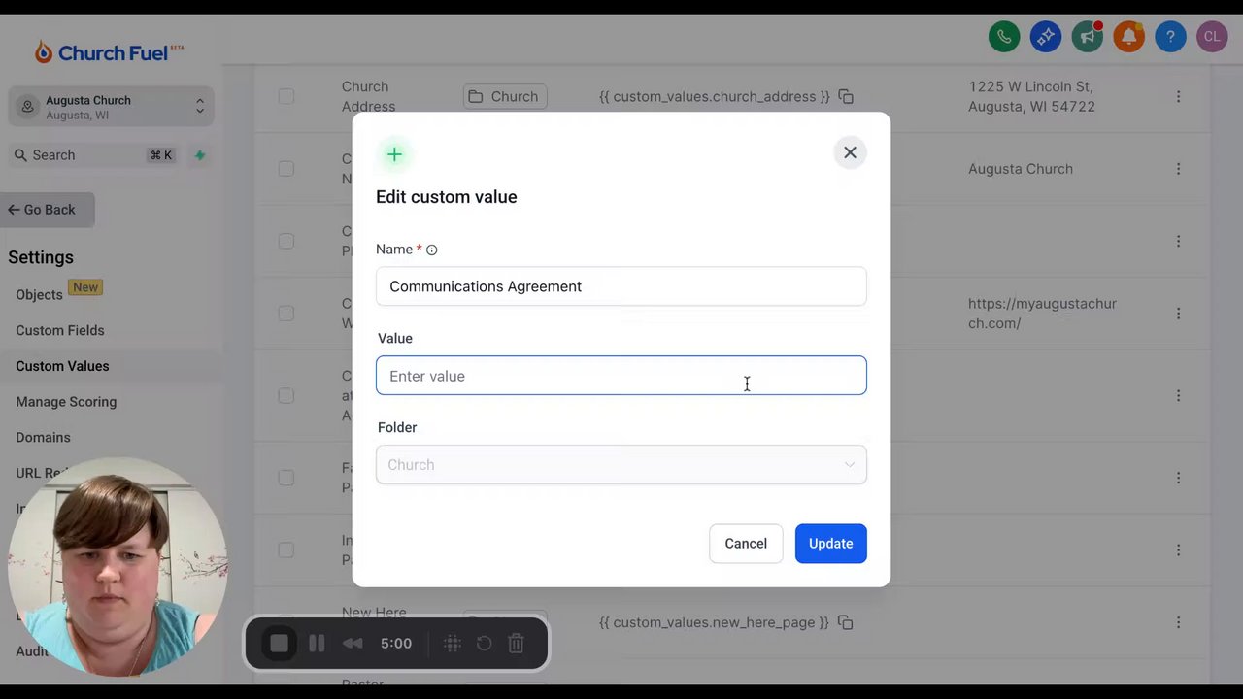Close the Edit custom value dialog
This screenshot has width=1243, height=699.
pyautogui.click(x=850, y=152)
